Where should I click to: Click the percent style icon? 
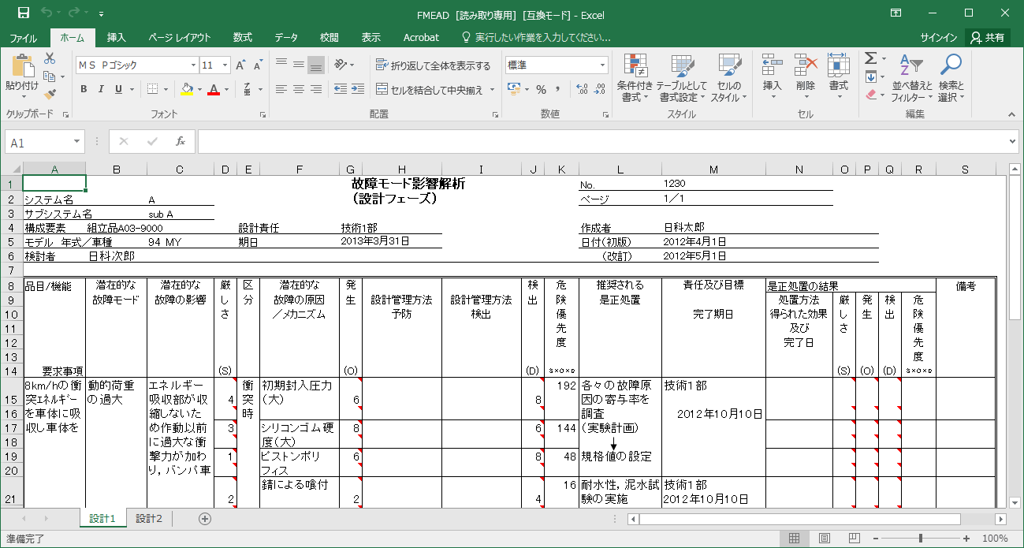[541, 90]
